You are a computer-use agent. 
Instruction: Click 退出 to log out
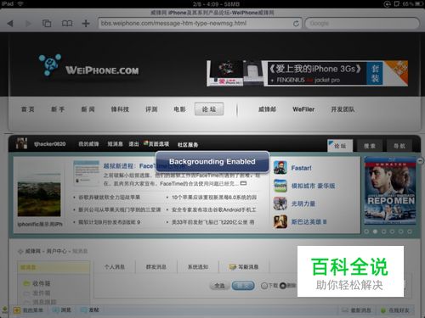133,144
